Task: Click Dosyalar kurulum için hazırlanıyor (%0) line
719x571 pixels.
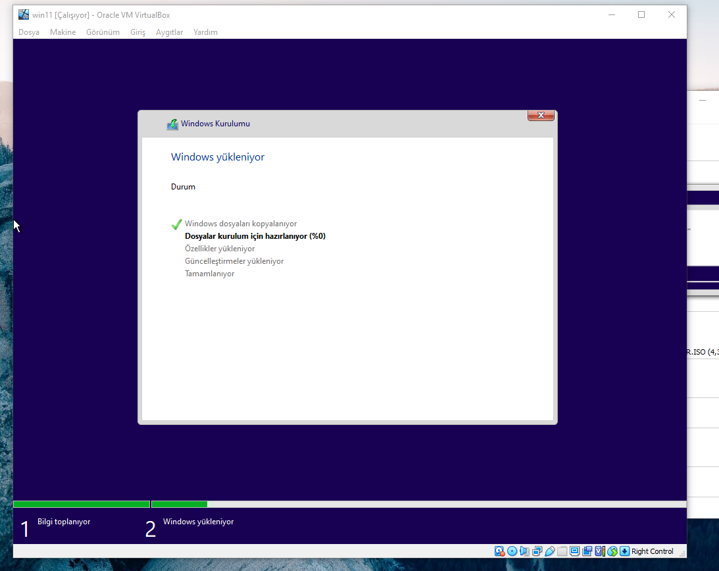Action: (x=255, y=236)
